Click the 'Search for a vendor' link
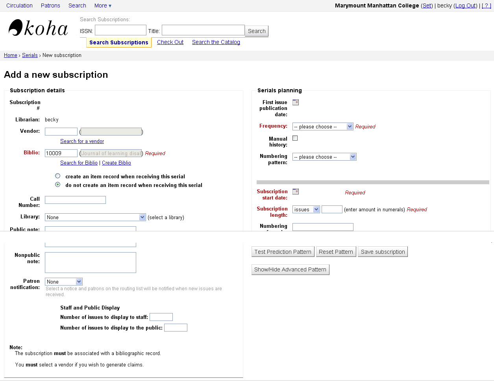 (x=82, y=141)
